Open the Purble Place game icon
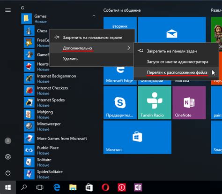Viewport: 222px width, 194px height. (29, 150)
